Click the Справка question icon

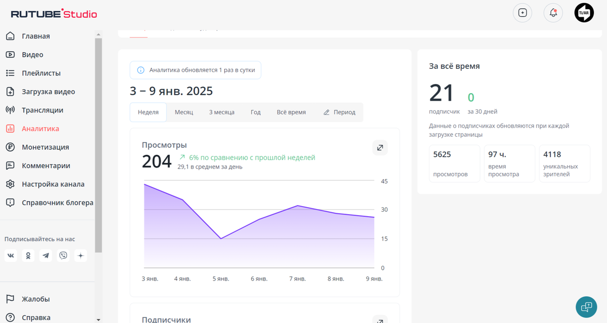click(10, 317)
